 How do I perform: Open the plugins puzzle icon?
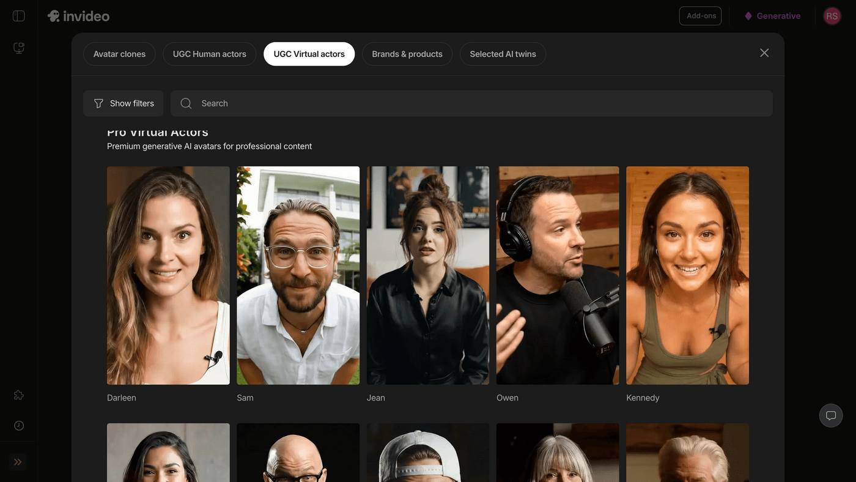pos(19,395)
